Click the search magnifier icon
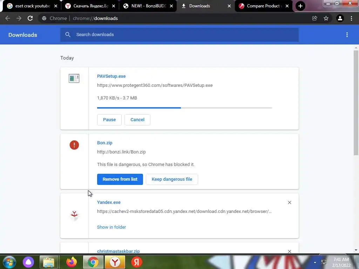The image size is (359, 269). 68,35
